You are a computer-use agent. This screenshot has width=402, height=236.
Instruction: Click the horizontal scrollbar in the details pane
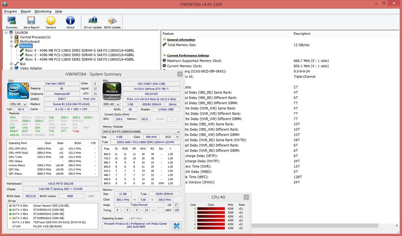click(315, 226)
